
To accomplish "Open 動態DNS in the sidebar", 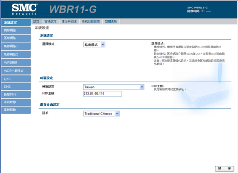I will point(16,94).
